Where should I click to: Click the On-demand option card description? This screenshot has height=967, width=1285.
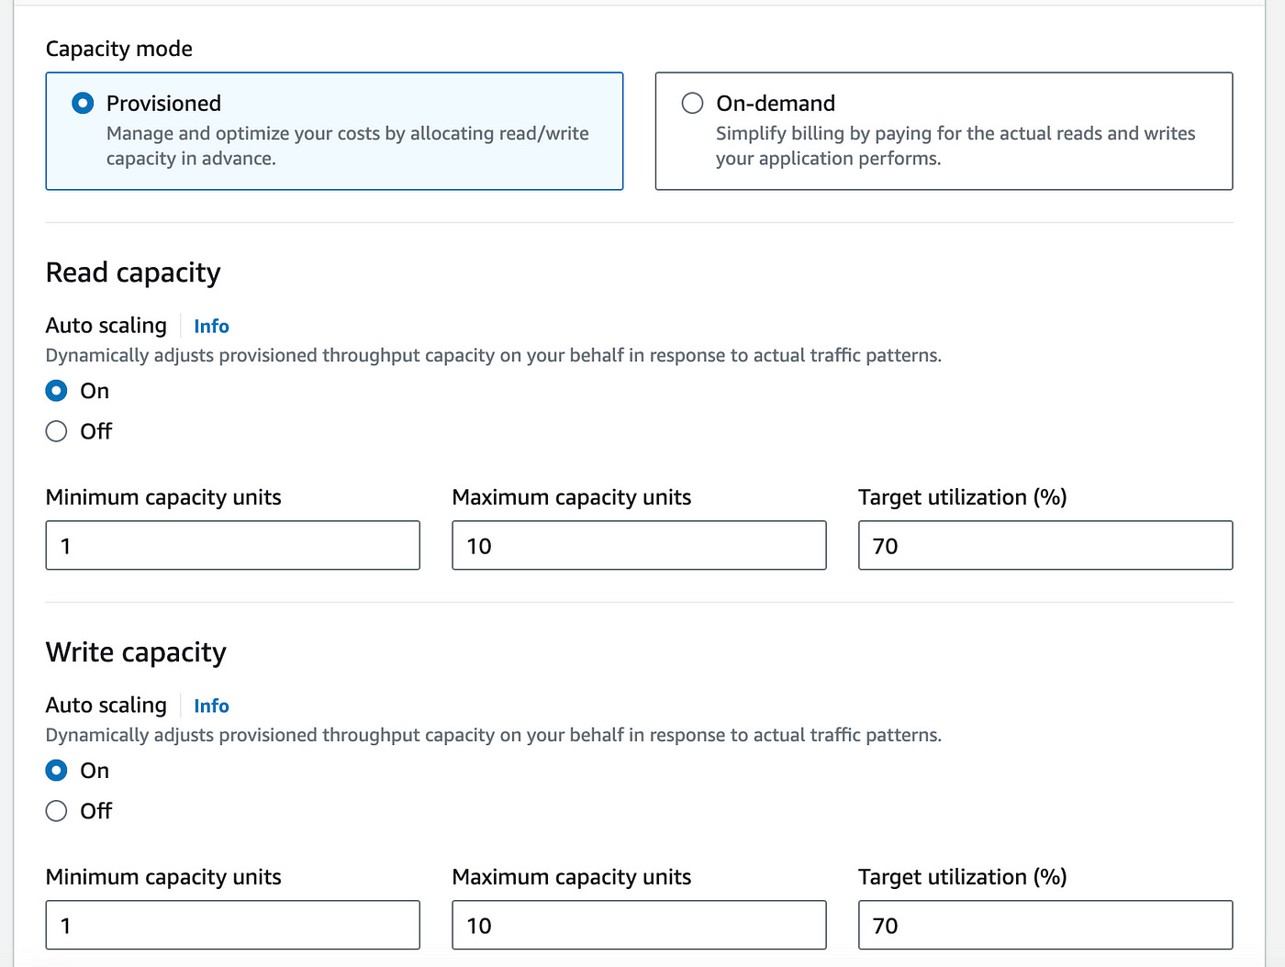[955, 146]
